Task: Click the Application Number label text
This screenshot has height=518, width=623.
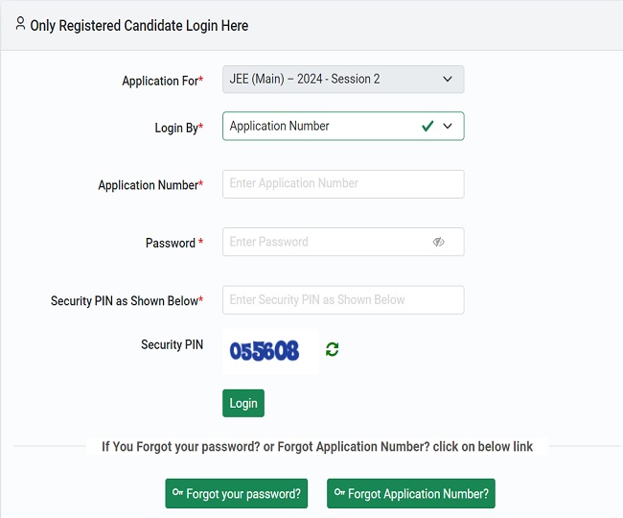Action: (150, 185)
